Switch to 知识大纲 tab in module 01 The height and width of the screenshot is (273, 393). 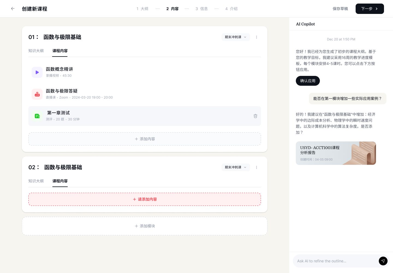tap(36, 51)
